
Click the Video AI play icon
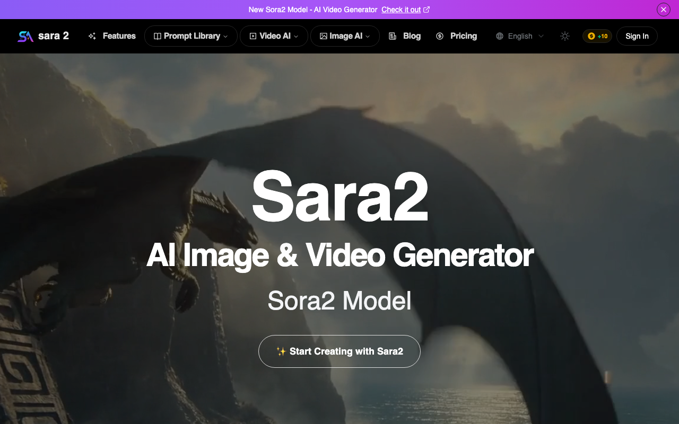[253, 36]
